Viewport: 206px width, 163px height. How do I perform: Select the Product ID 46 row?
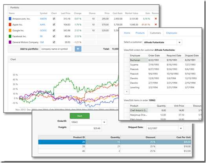pos(115,151)
